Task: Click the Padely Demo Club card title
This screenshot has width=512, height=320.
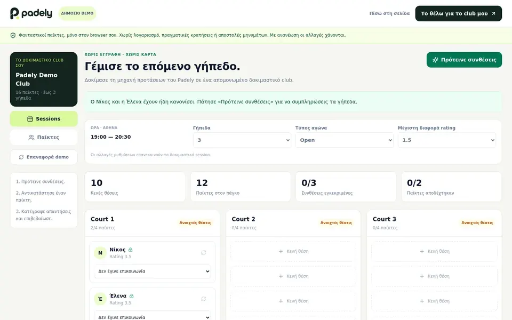Action: pyautogui.click(x=37, y=79)
